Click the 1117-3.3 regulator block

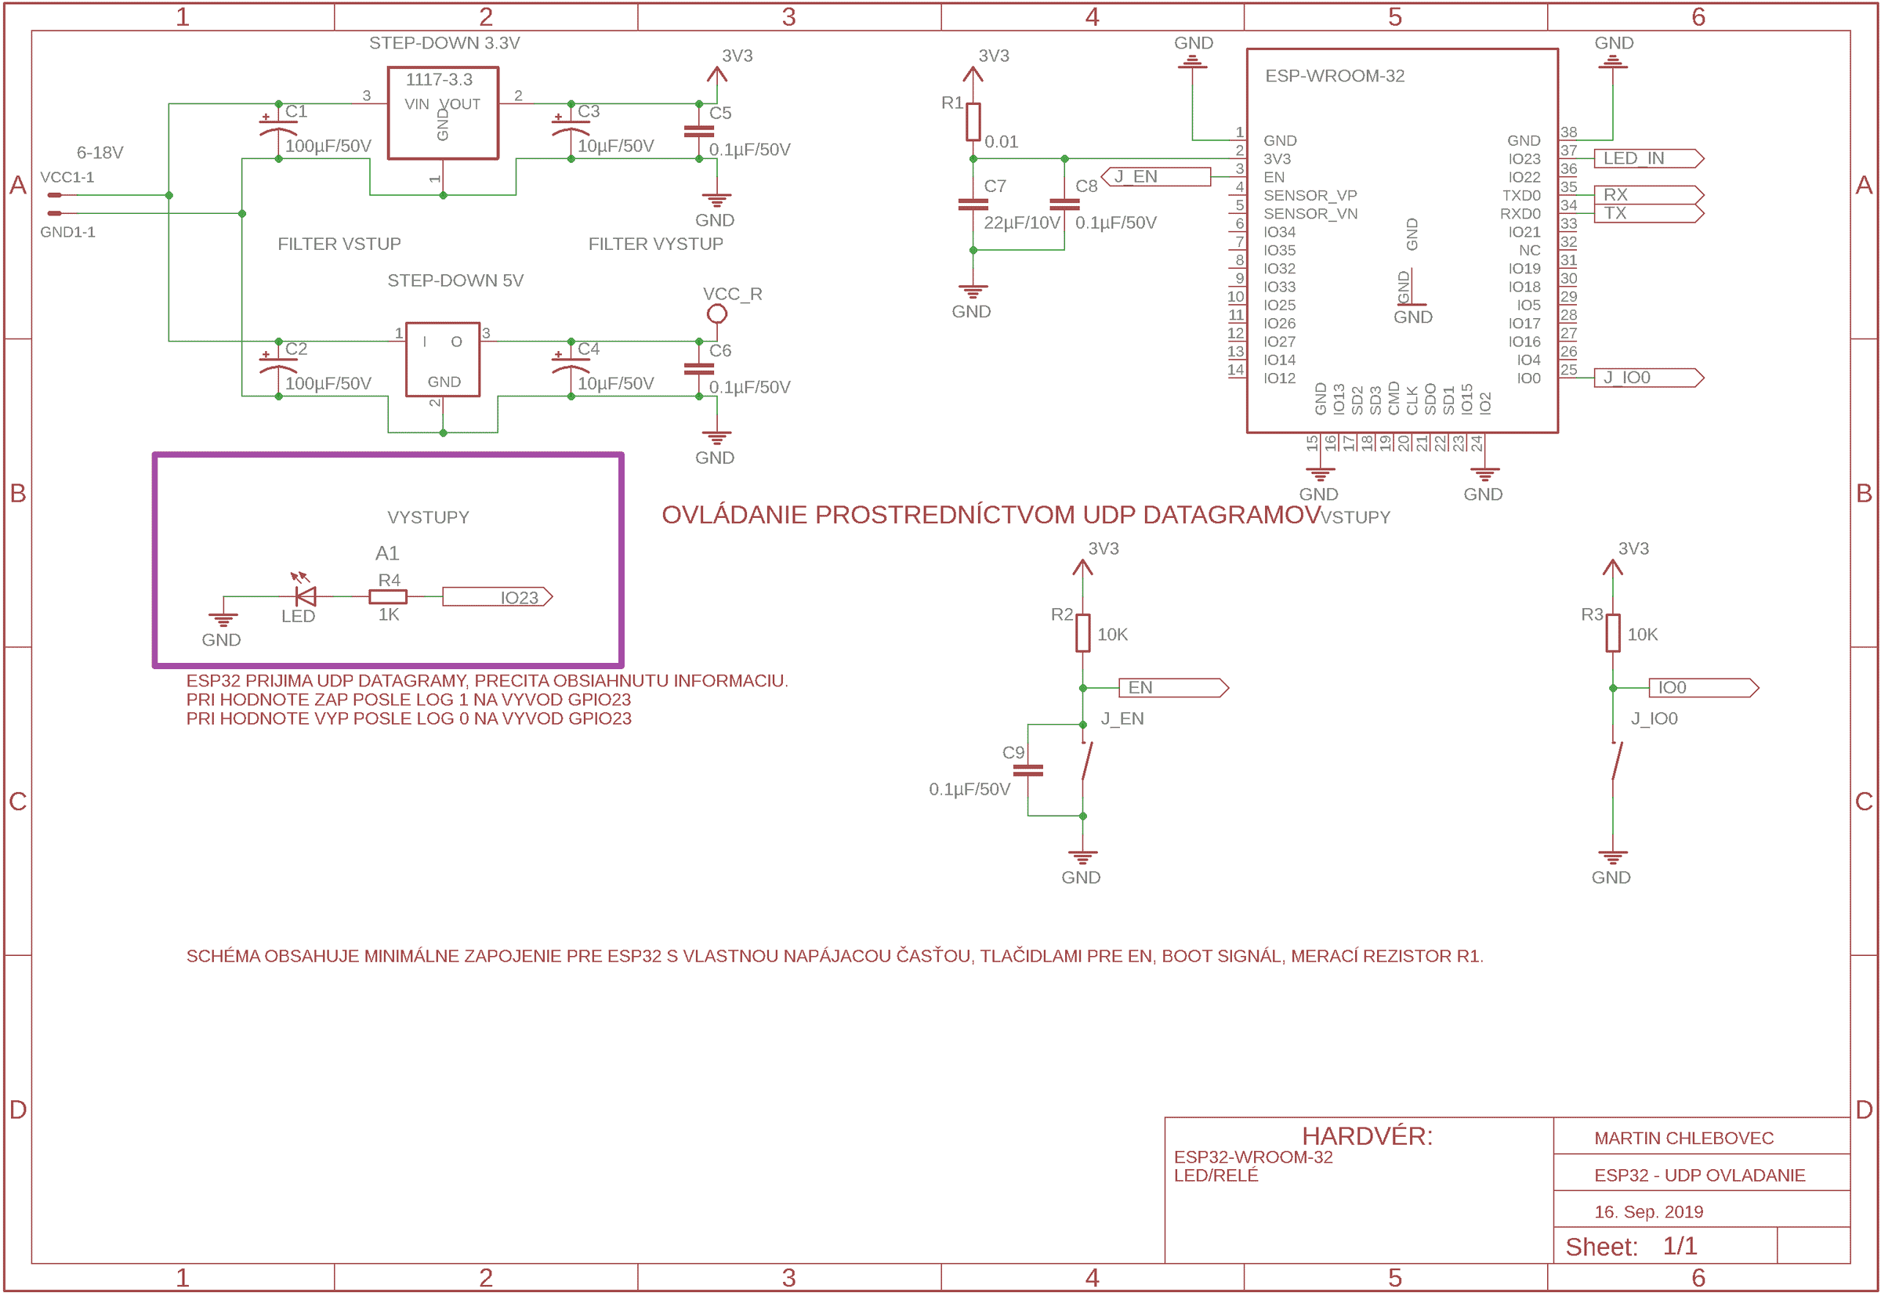click(443, 113)
